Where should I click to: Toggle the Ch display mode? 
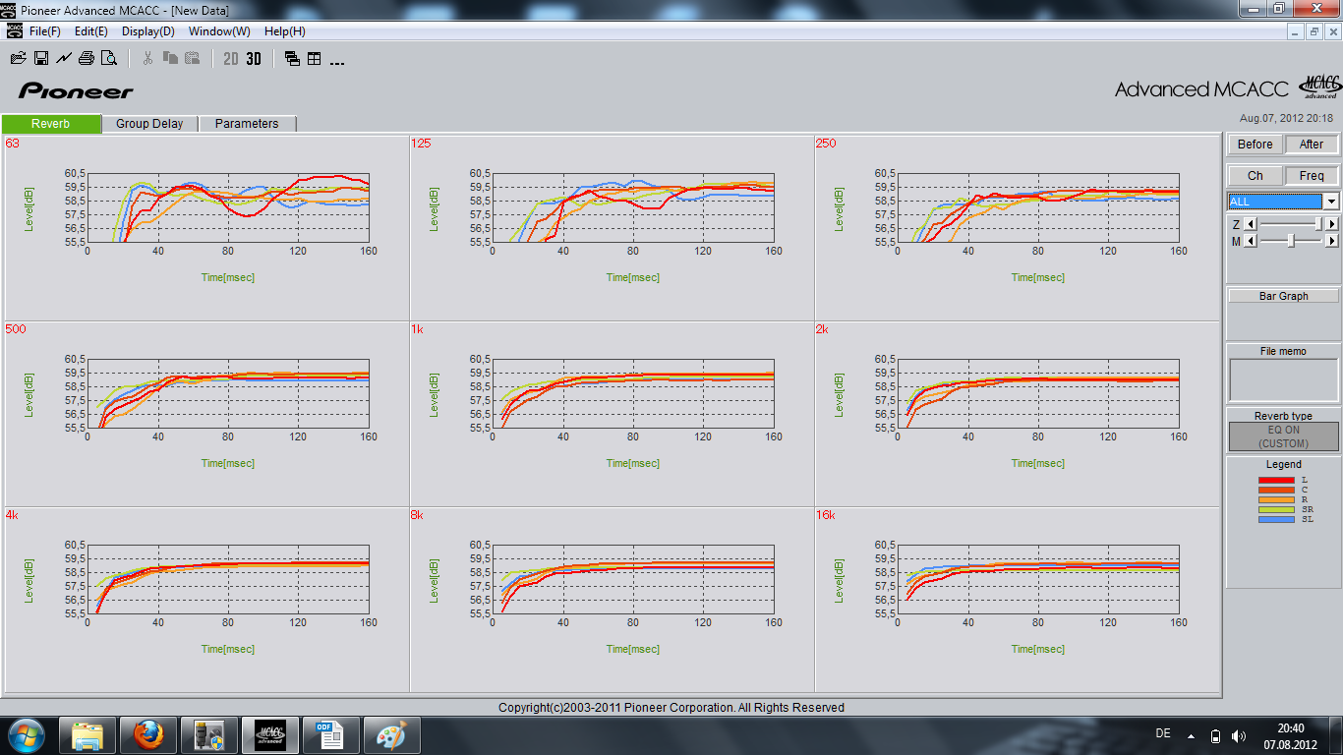click(x=1255, y=176)
